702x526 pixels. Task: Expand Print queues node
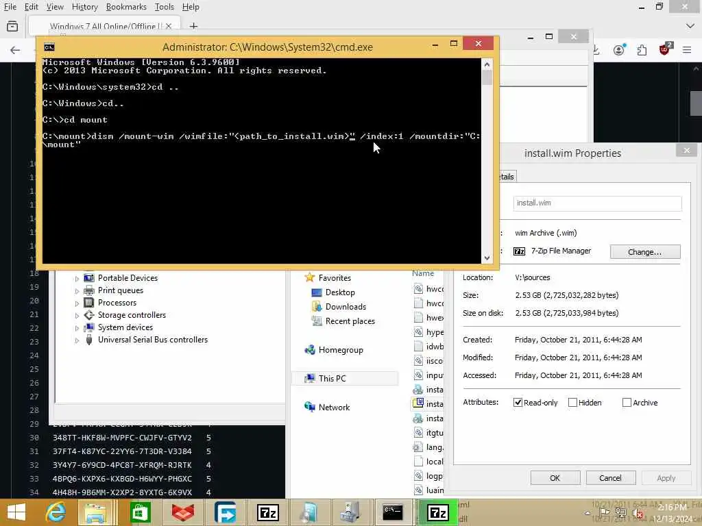[x=77, y=291]
